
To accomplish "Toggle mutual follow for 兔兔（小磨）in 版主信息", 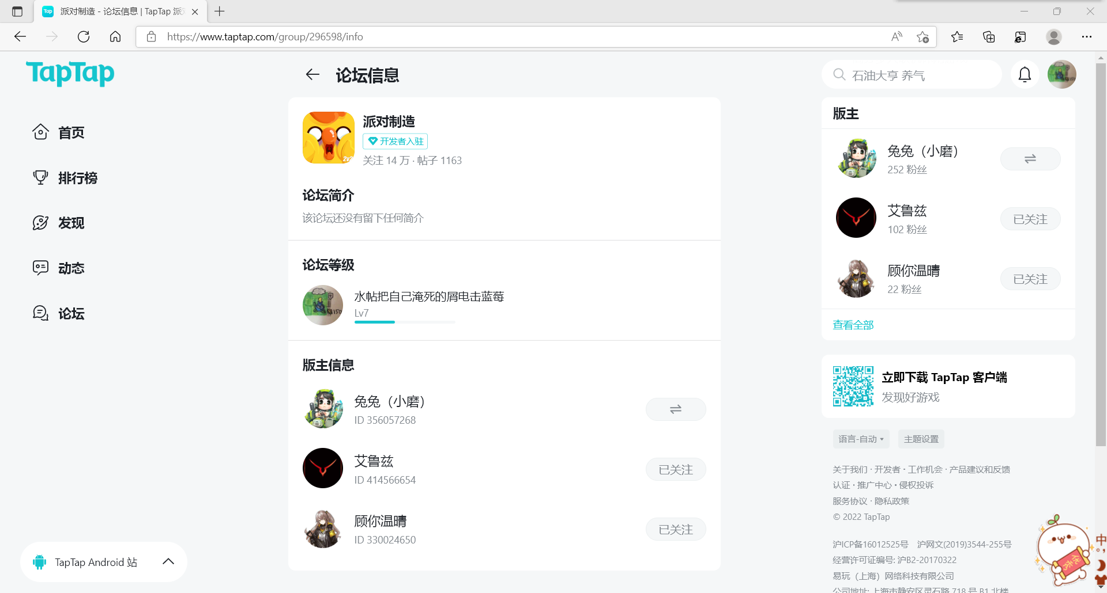I will pos(676,409).
